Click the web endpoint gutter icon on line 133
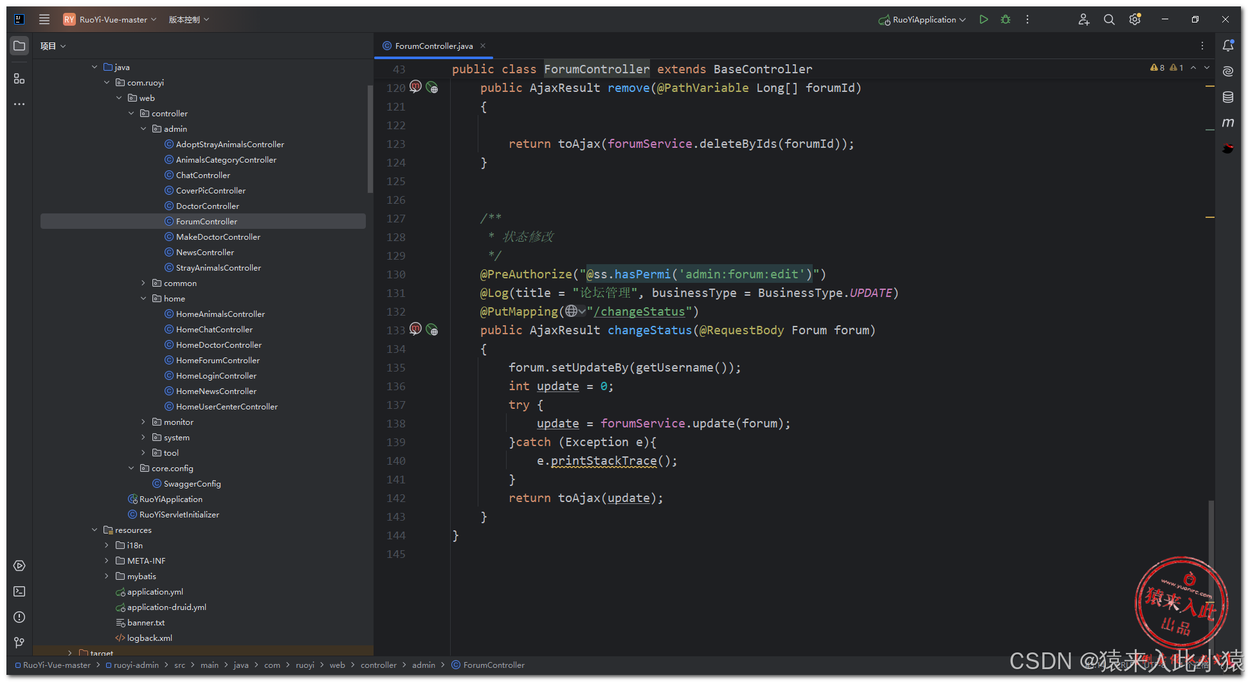 tap(432, 330)
